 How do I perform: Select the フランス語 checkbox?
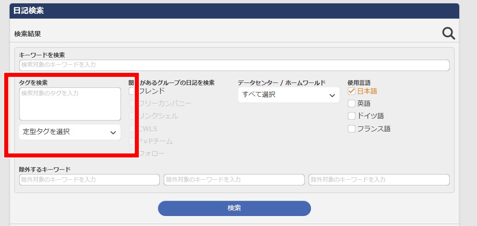352,128
